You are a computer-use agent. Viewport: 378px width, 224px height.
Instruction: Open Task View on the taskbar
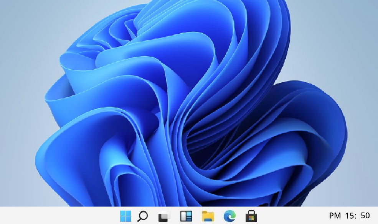164,216
